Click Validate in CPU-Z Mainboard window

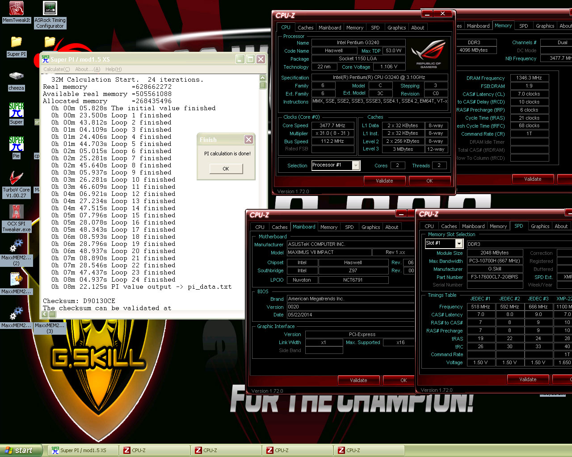point(358,380)
